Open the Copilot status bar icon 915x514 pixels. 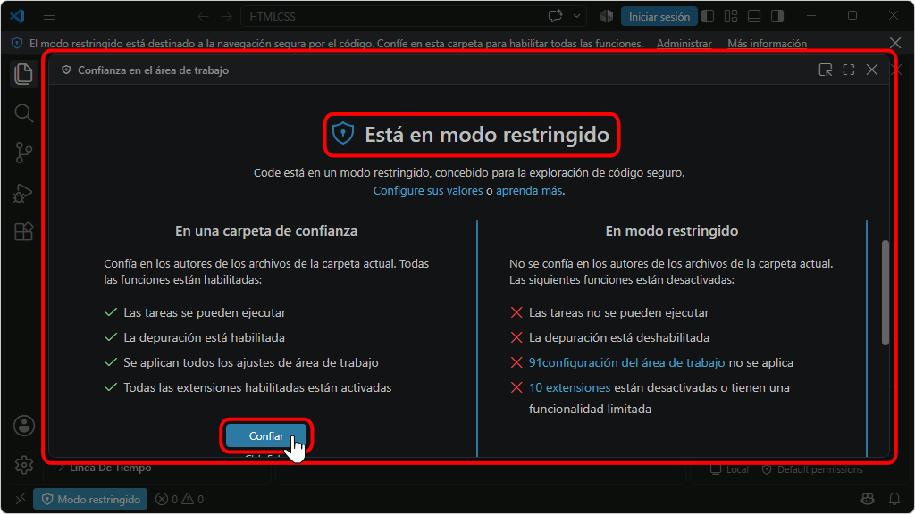[x=868, y=499]
